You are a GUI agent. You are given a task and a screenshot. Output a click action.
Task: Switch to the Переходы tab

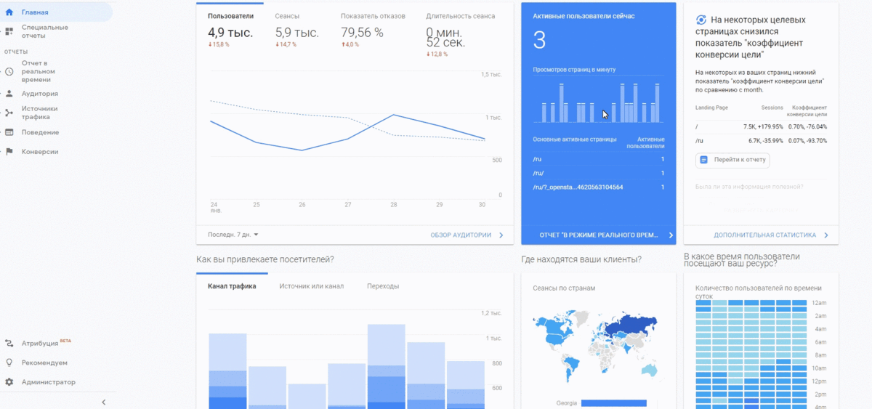click(x=383, y=286)
